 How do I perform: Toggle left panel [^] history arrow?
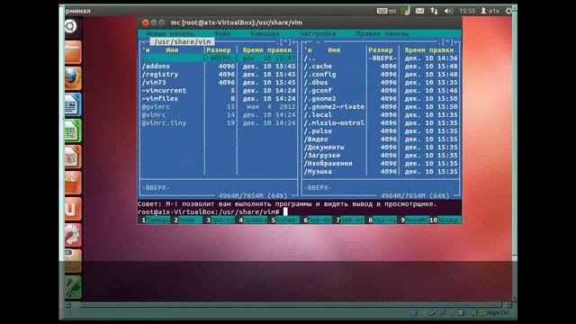click(285, 42)
